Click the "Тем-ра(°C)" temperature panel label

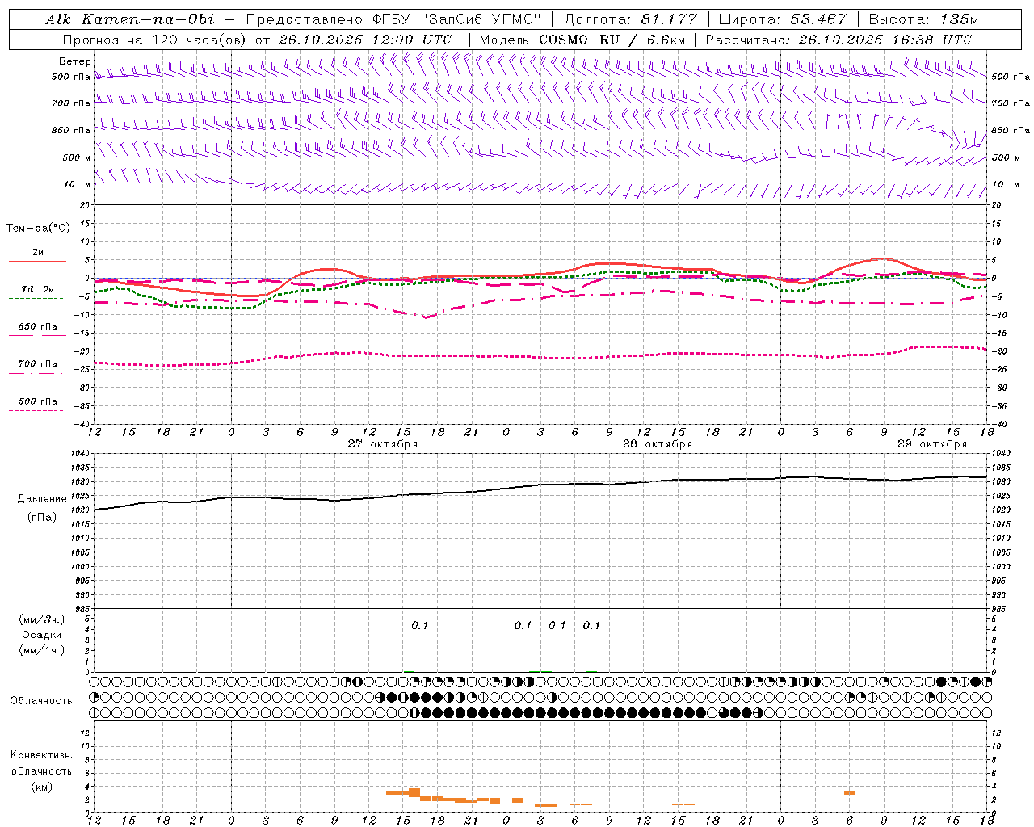(38, 228)
